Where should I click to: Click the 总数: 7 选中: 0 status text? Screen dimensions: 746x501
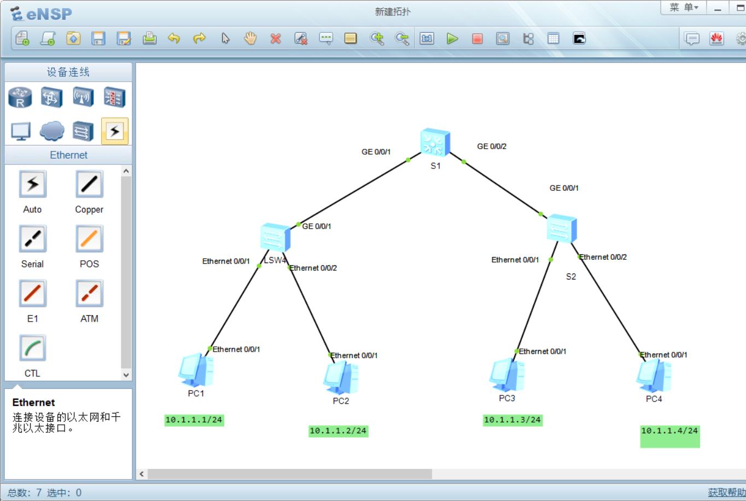point(44,492)
